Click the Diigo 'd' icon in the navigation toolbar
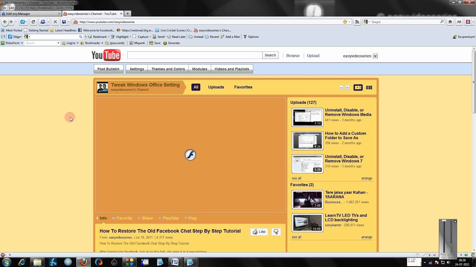Screen dimensions: 476x267 (22, 22)
